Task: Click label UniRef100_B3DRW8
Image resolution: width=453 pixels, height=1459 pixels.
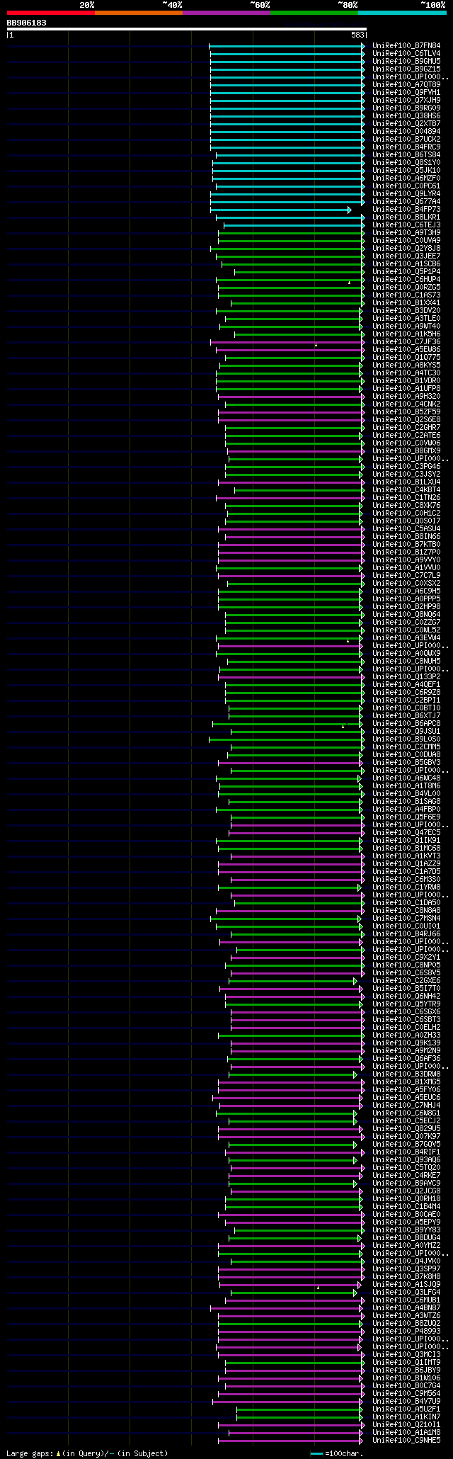Action: click(406, 1074)
